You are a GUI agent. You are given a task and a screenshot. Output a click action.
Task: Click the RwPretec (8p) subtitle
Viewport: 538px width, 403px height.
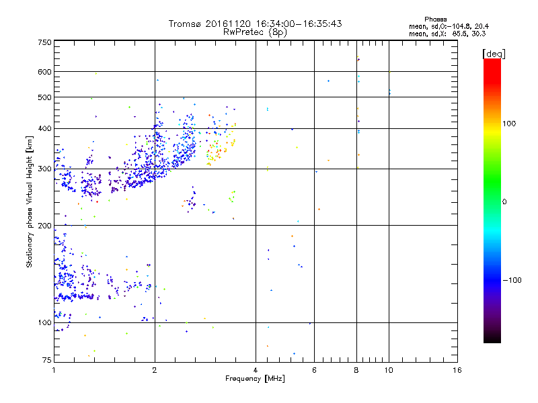[x=255, y=32]
